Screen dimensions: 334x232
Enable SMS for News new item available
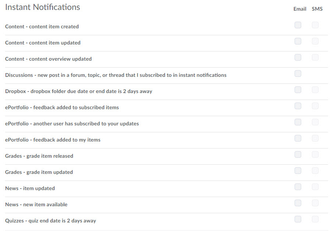315,203
